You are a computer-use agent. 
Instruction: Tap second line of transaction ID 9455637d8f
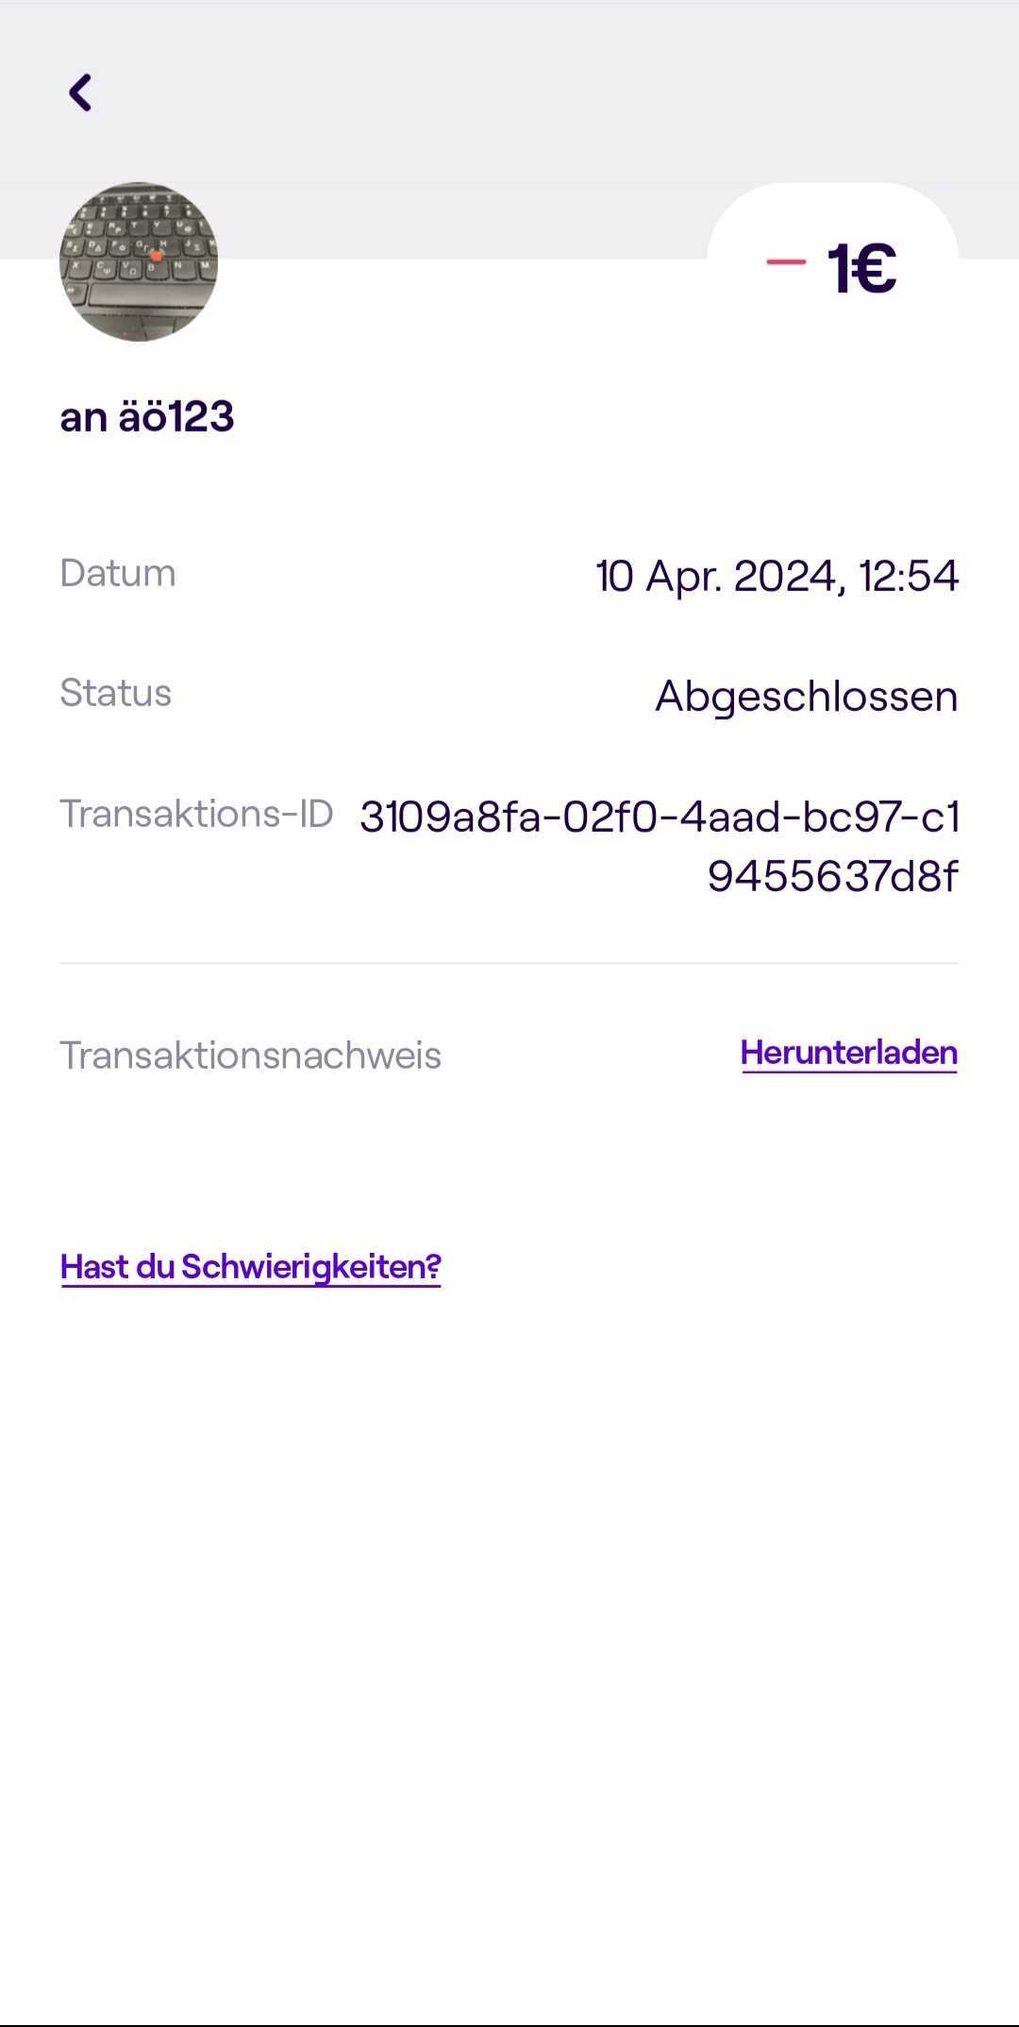click(x=833, y=876)
